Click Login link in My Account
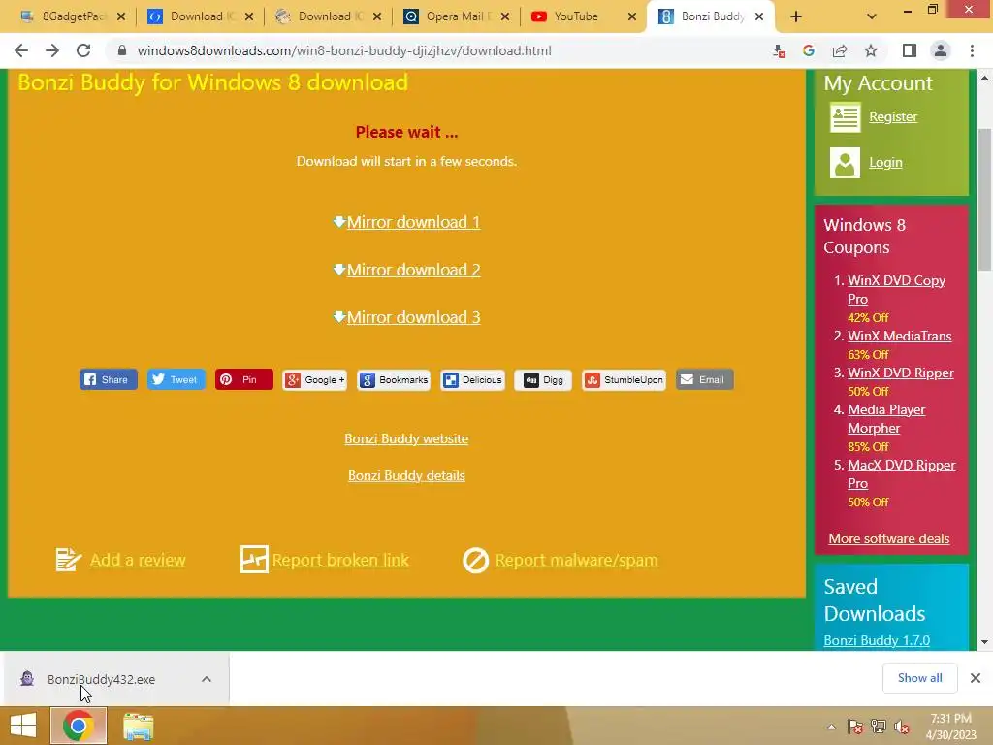 click(x=885, y=162)
